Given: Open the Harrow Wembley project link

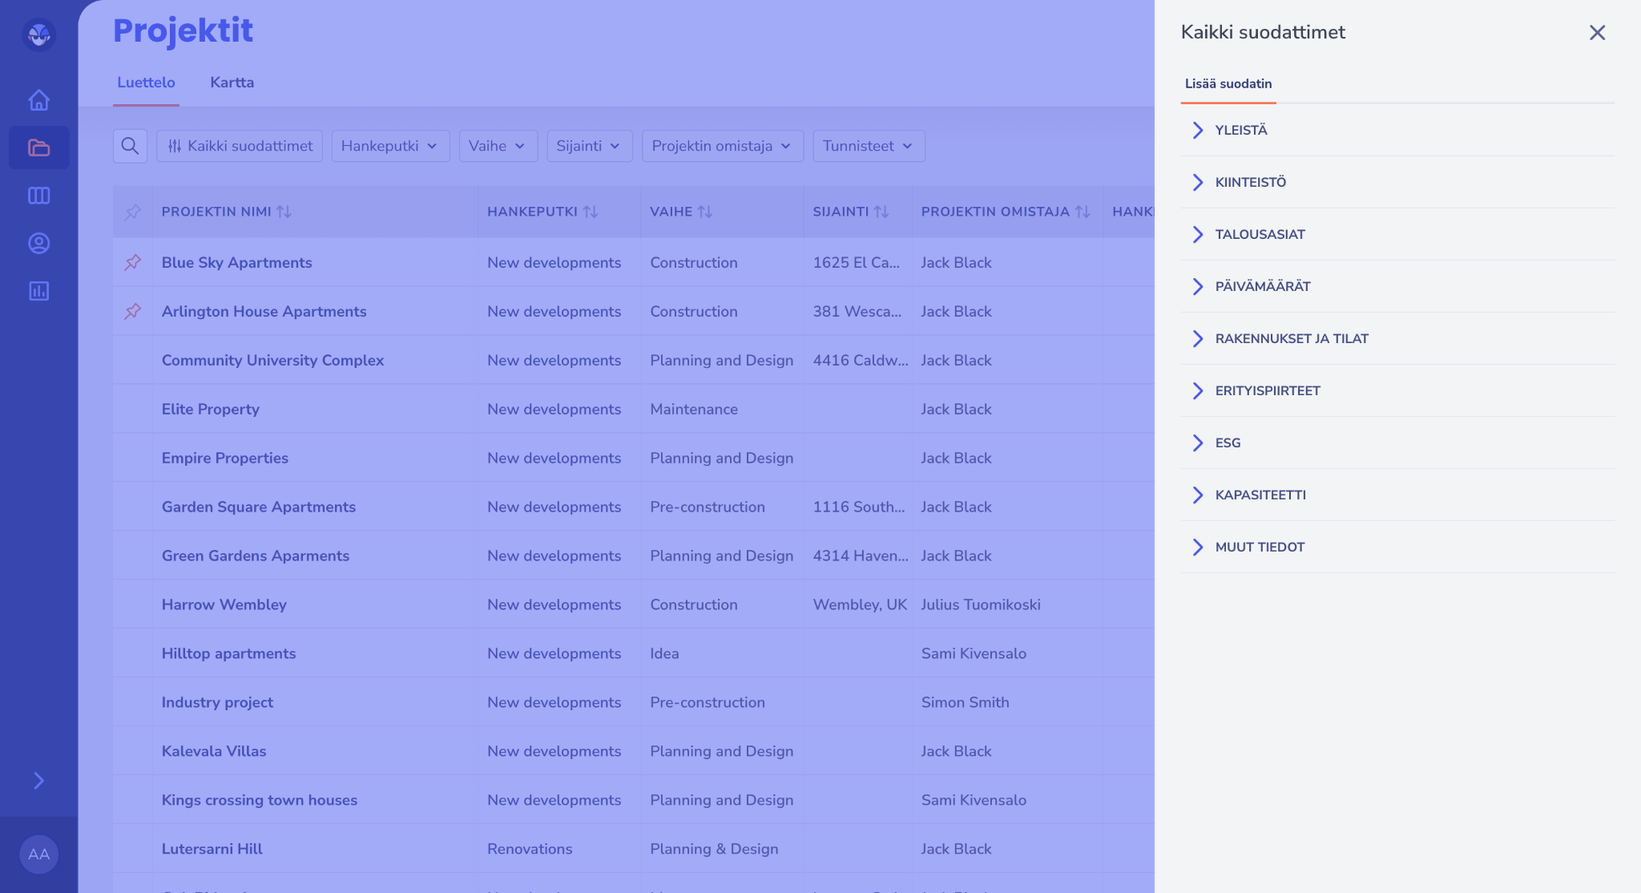Looking at the screenshot, I should (224, 604).
